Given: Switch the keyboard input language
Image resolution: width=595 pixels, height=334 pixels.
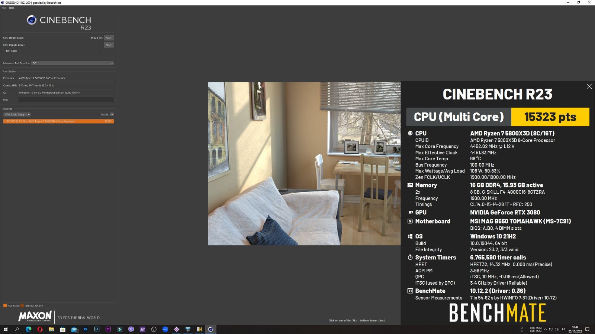Looking at the screenshot, I should pyautogui.click(x=564, y=329).
